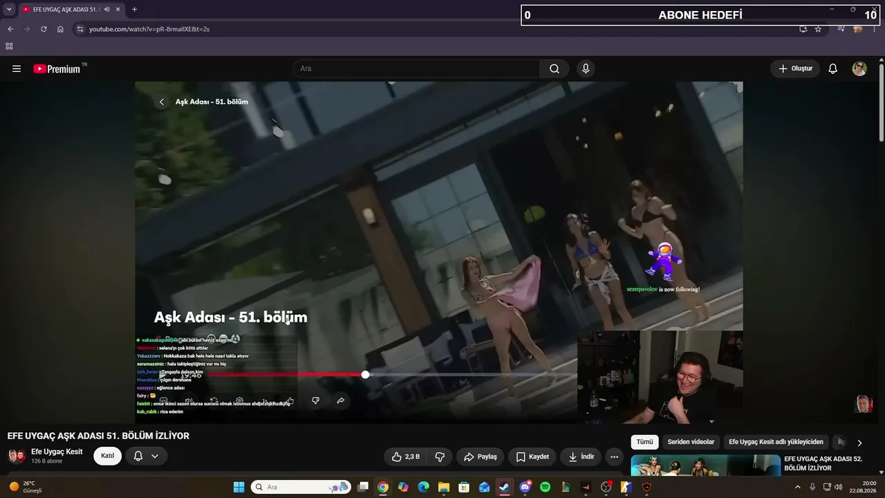Open a new Chrome tab

coord(134,10)
